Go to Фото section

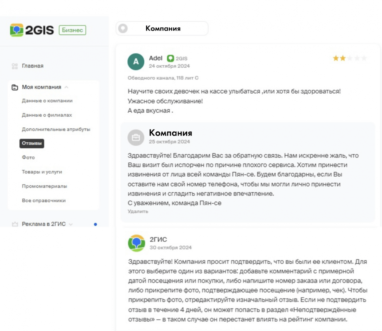pos(28,158)
